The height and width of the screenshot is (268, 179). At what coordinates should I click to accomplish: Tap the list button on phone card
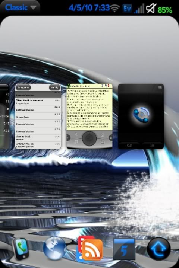(152, 145)
